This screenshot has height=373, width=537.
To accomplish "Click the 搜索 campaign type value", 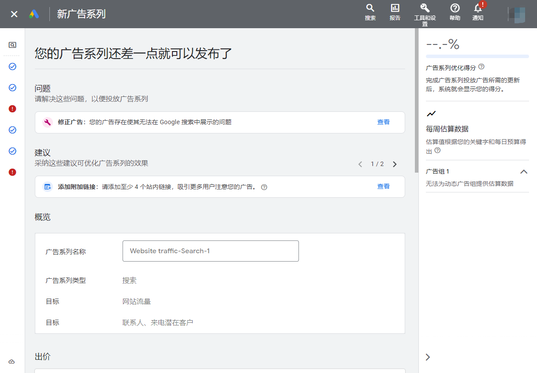I will (x=130, y=281).
